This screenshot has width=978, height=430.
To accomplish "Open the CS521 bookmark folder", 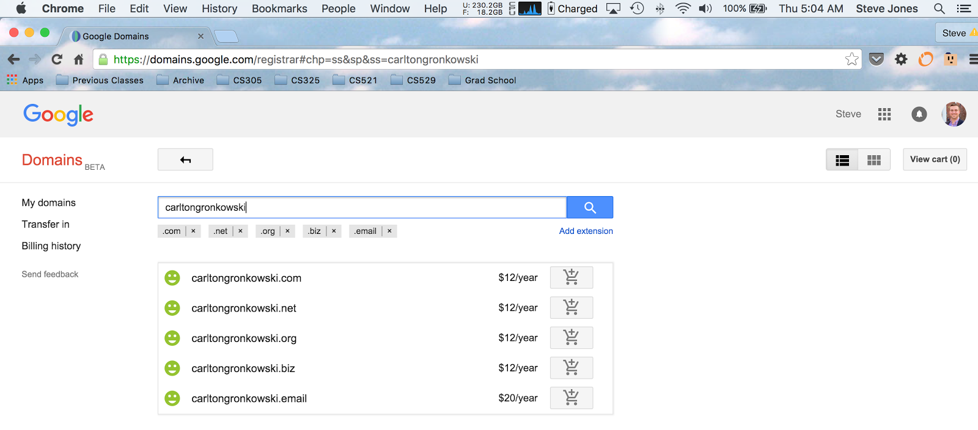I will coord(355,80).
